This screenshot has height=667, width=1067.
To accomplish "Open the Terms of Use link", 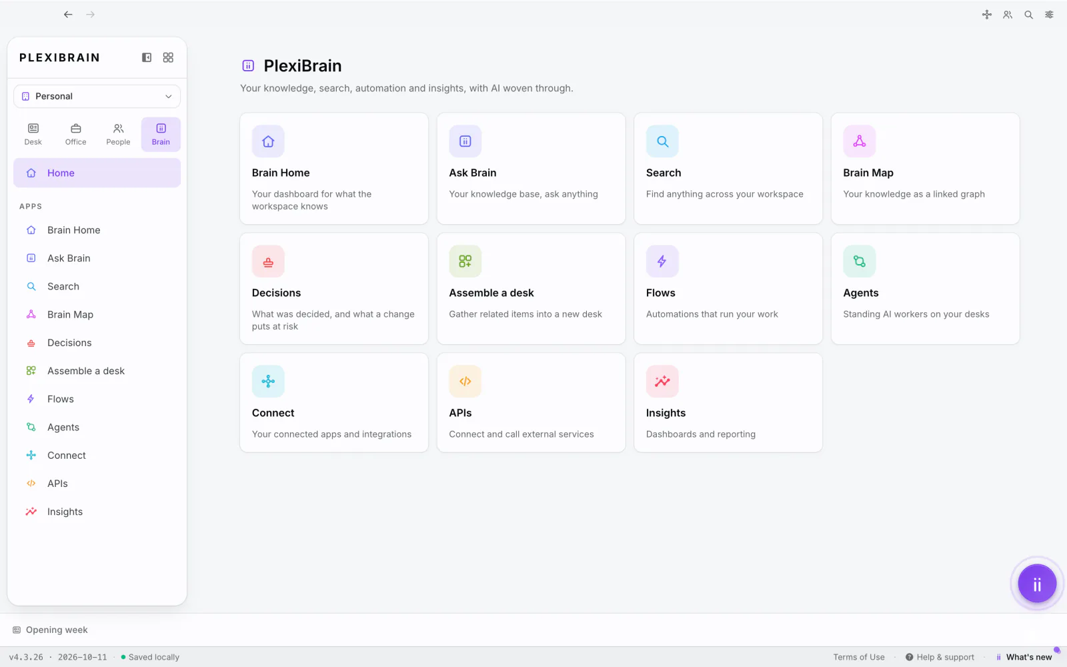I will coord(859,657).
